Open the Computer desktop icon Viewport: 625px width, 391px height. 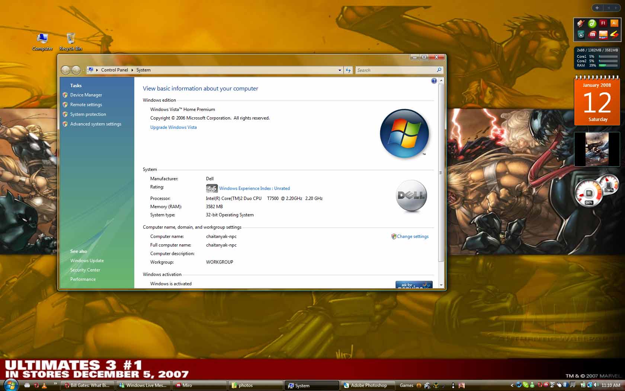42,41
